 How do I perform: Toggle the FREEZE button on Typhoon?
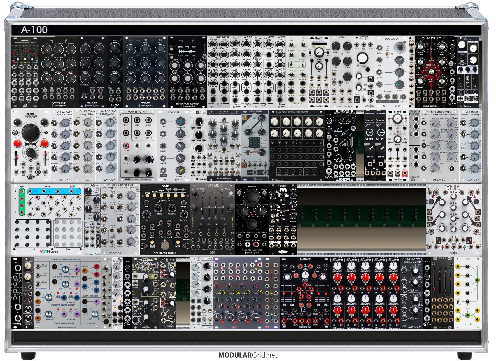pyautogui.click(x=231, y=193)
